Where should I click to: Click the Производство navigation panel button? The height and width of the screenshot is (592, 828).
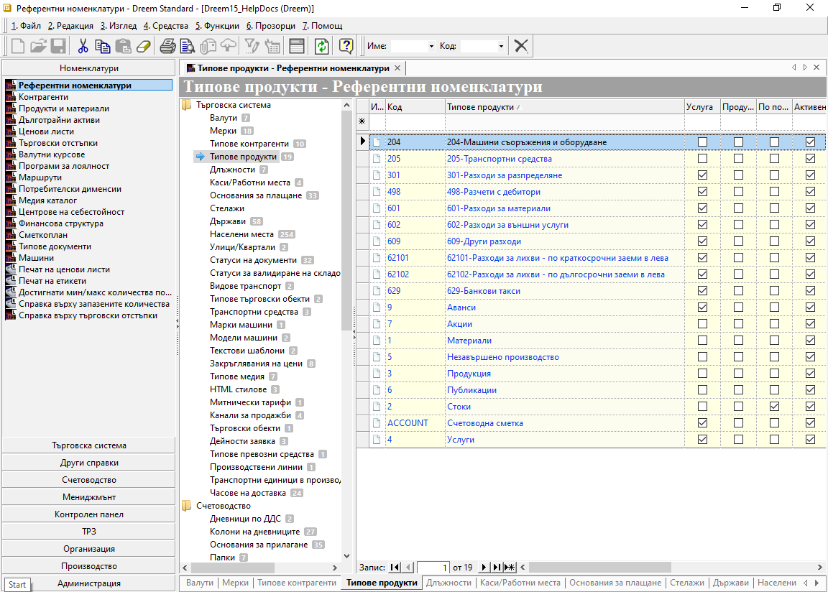pos(88,566)
